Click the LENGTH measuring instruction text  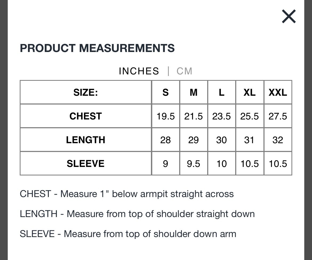137,214
